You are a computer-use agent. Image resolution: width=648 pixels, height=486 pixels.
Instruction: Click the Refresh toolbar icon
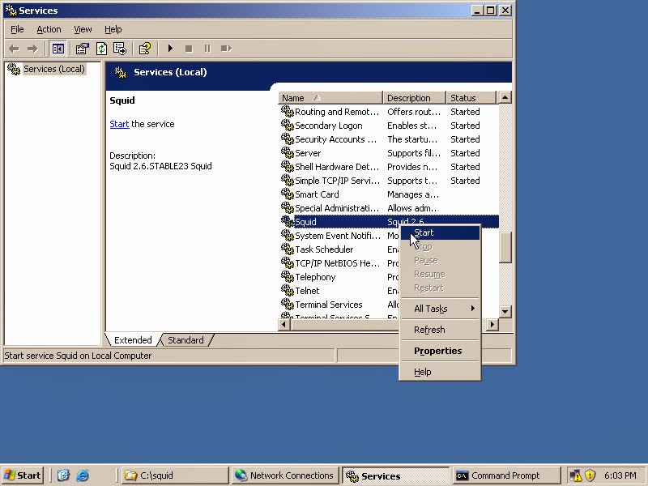tap(101, 49)
